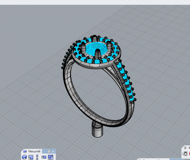Select the Scale 3-D cube tool
The image size is (190, 160).
point(24,157)
